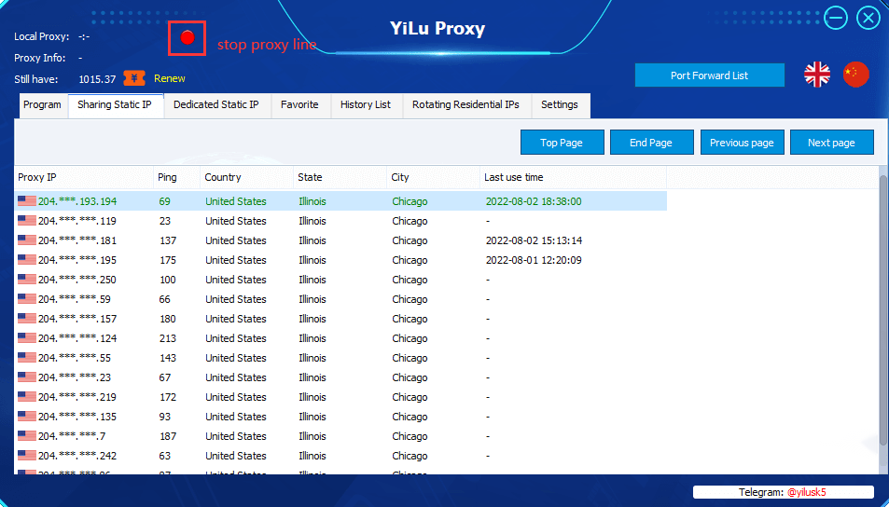The height and width of the screenshot is (507, 889).
Task: Sort by the Proxy IP column header
Action: tap(84, 177)
